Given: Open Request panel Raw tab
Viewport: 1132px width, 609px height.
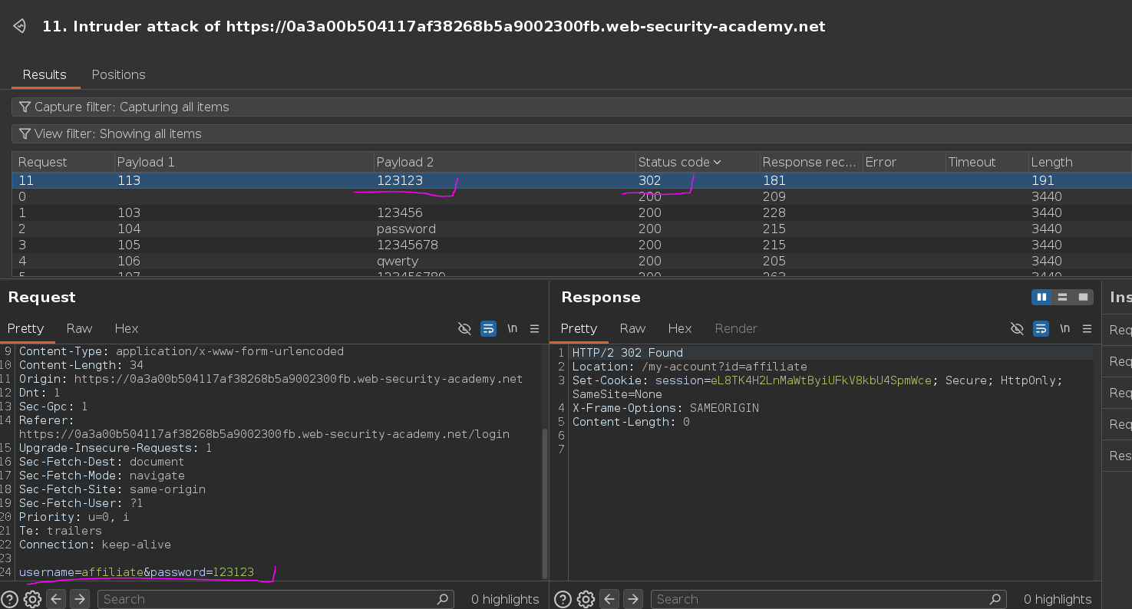Looking at the screenshot, I should [x=79, y=328].
